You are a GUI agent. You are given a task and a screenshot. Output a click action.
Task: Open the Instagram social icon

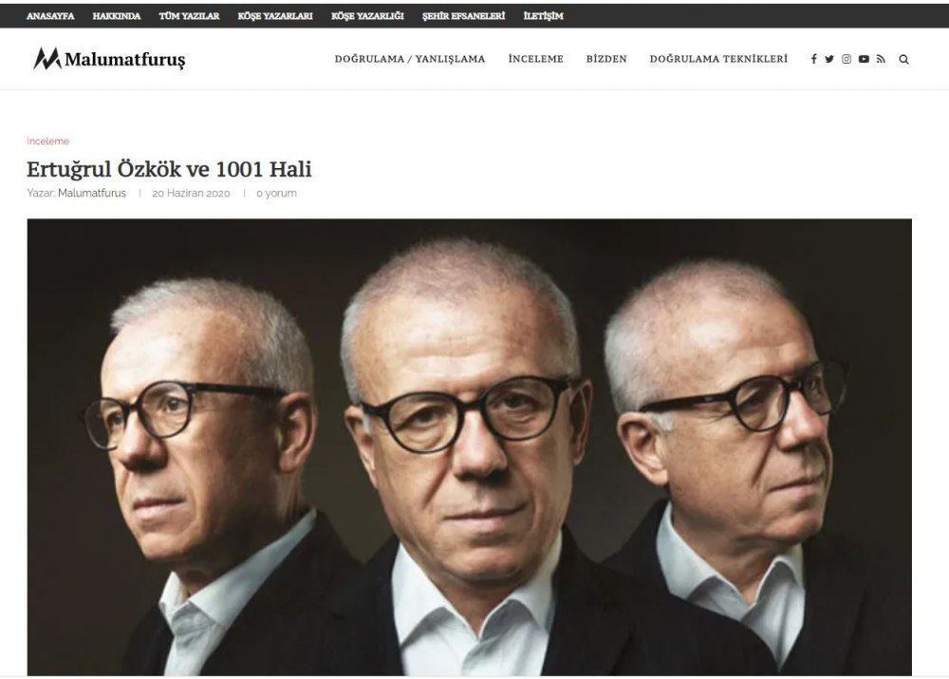coord(847,59)
